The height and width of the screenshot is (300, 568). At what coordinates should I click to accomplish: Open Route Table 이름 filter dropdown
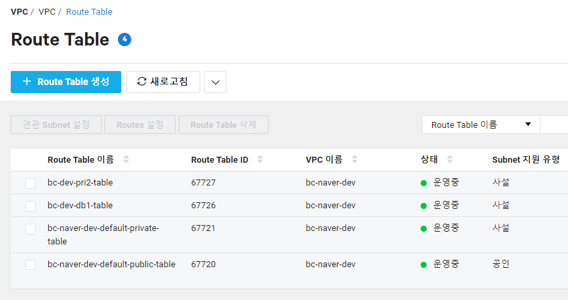coord(480,125)
